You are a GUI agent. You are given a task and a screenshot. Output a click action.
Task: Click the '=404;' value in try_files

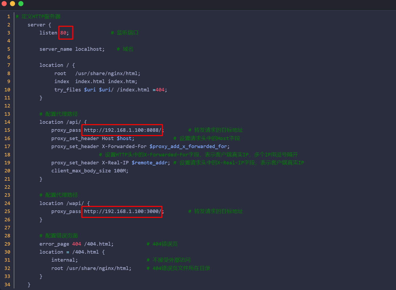coord(160,90)
